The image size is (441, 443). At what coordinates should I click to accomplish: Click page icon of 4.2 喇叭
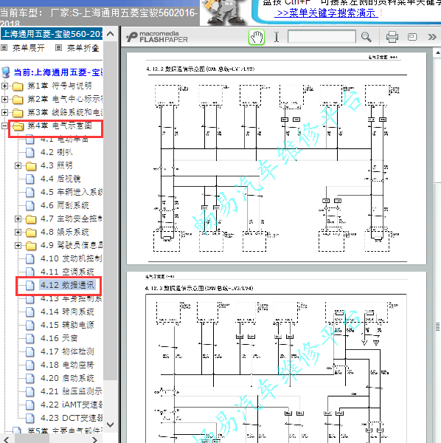[x=30, y=153]
